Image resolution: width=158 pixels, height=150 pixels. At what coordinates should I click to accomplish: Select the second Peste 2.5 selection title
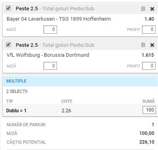click(x=27, y=45)
